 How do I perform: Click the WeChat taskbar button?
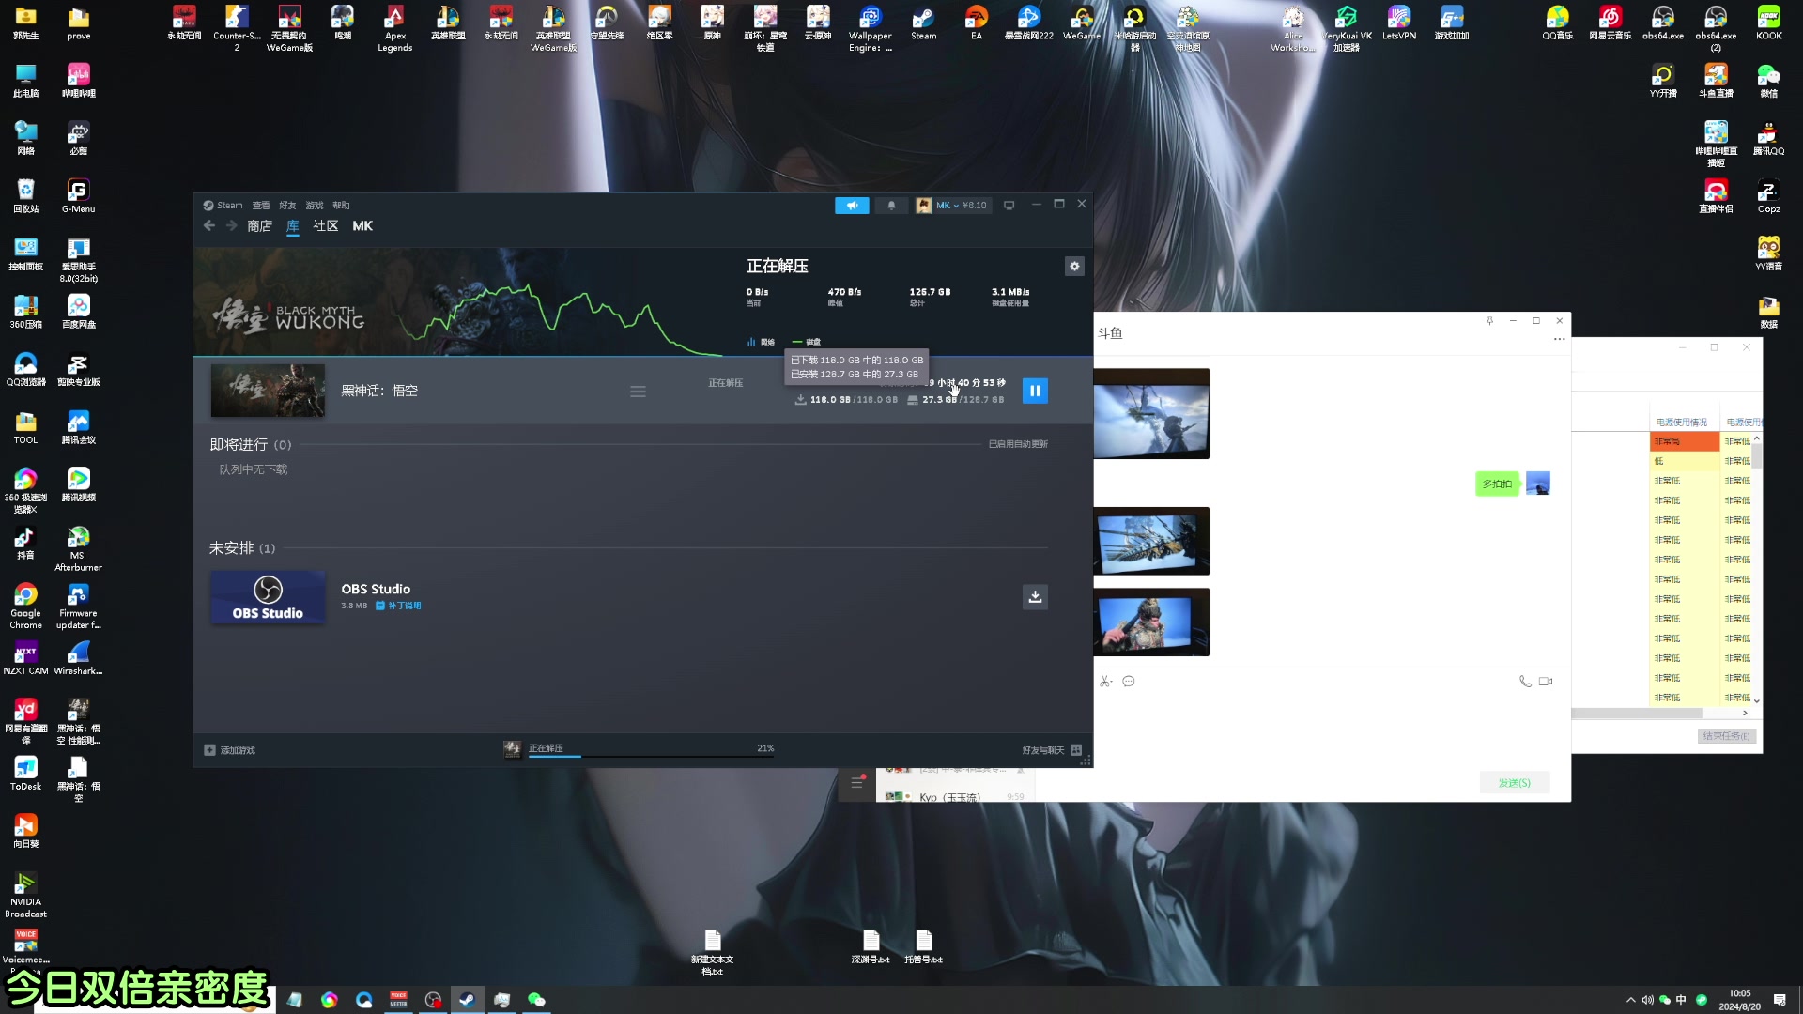(x=536, y=1000)
